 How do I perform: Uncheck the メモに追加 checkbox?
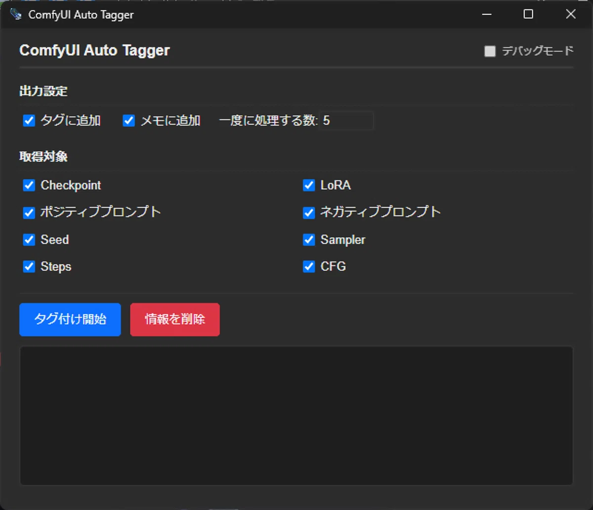129,121
